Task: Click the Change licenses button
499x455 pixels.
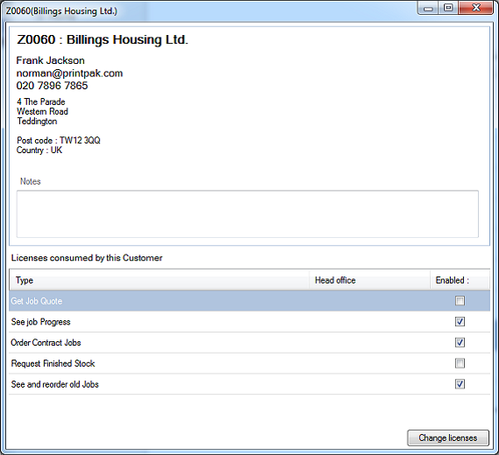Action: pyautogui.click(x=447, y=437)
